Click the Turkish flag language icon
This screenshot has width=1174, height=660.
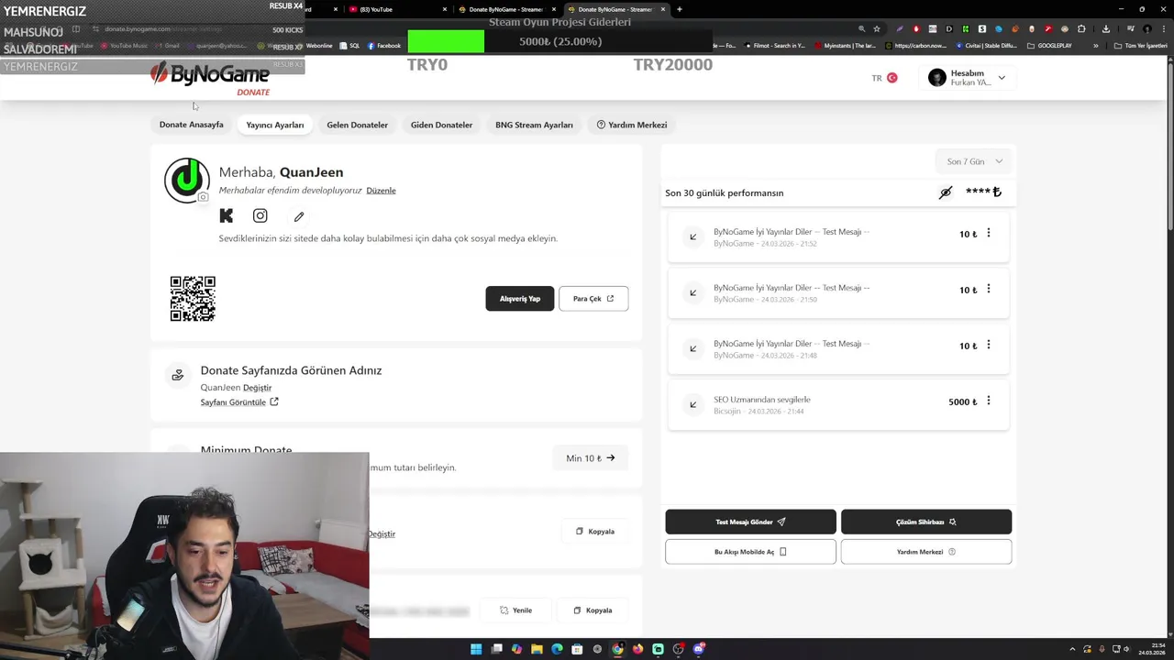892,78
